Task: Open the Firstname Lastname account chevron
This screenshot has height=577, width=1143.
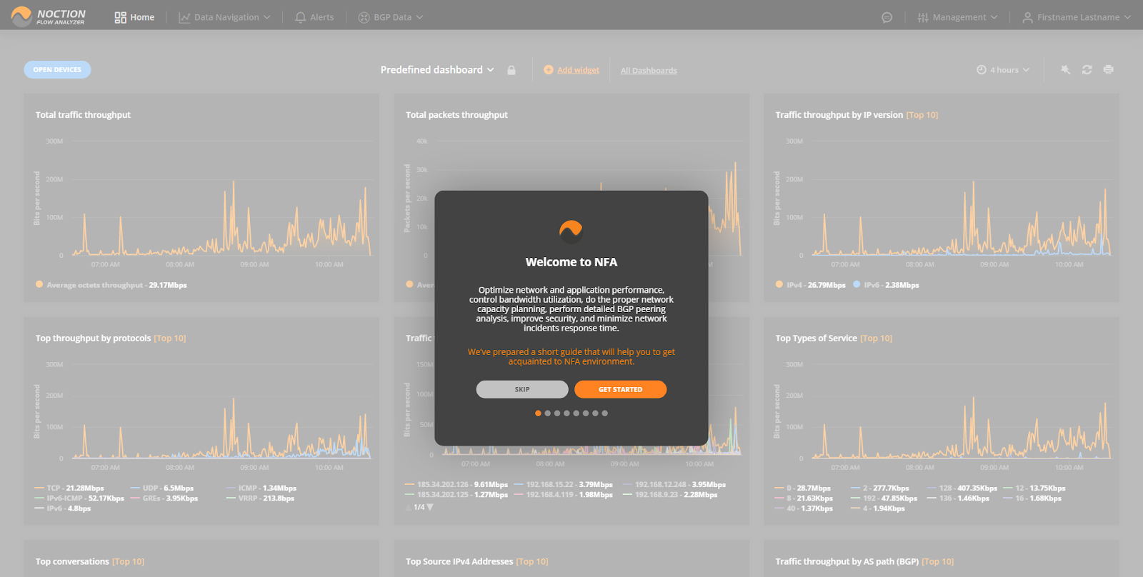Action: click(1127, 17)
